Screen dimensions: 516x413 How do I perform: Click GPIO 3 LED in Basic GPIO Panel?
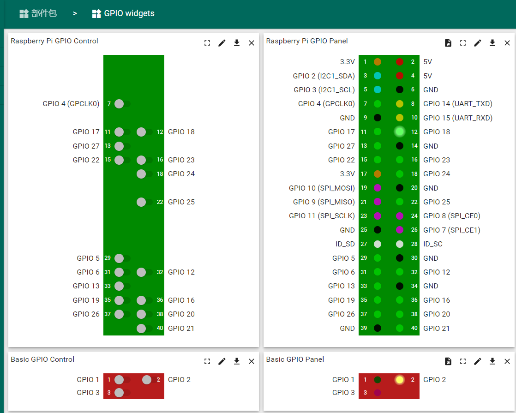[x=378, y=392]
